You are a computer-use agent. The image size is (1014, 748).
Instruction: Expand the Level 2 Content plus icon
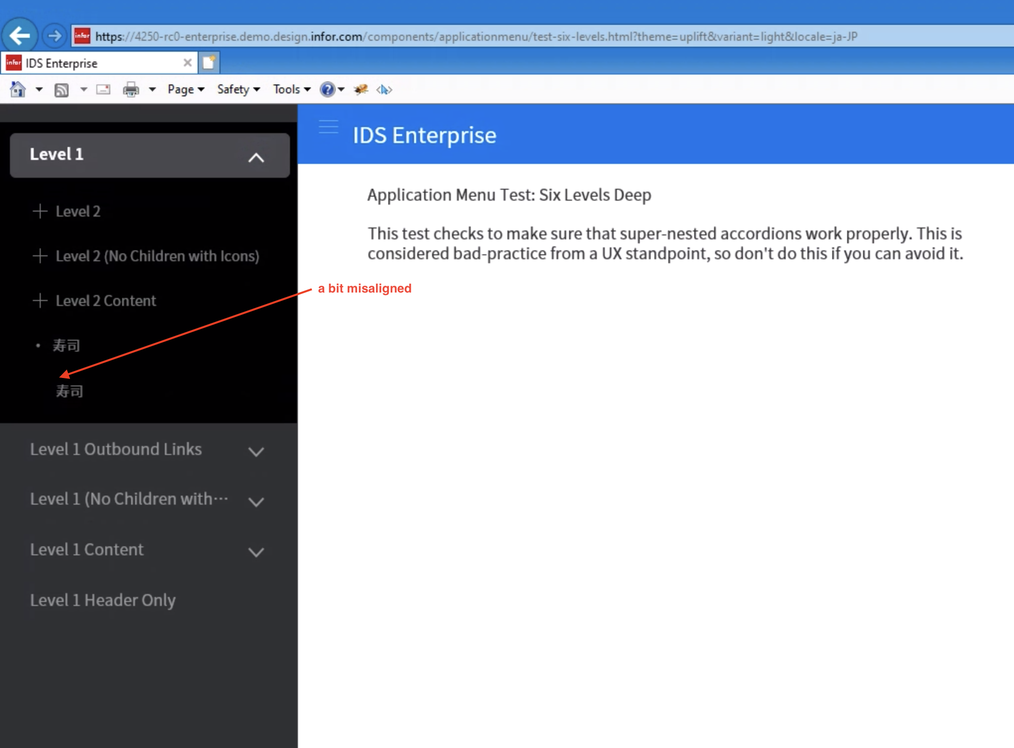click(x=40, y=300)
